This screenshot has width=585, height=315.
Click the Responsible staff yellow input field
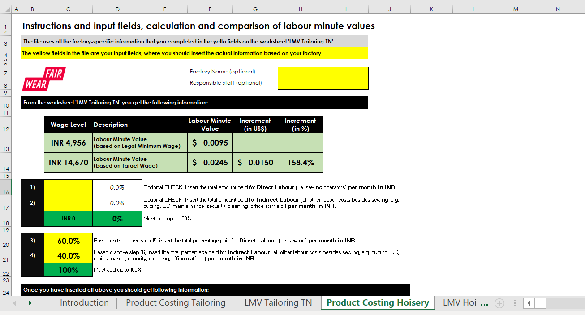(323, 83)
